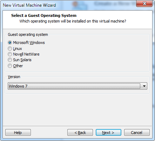
Task: Click the Novell NetWare label text
Action: (x=26, y=54)
